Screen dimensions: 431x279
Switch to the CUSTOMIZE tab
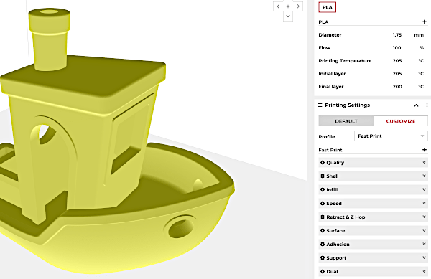[x=401, y=121]
